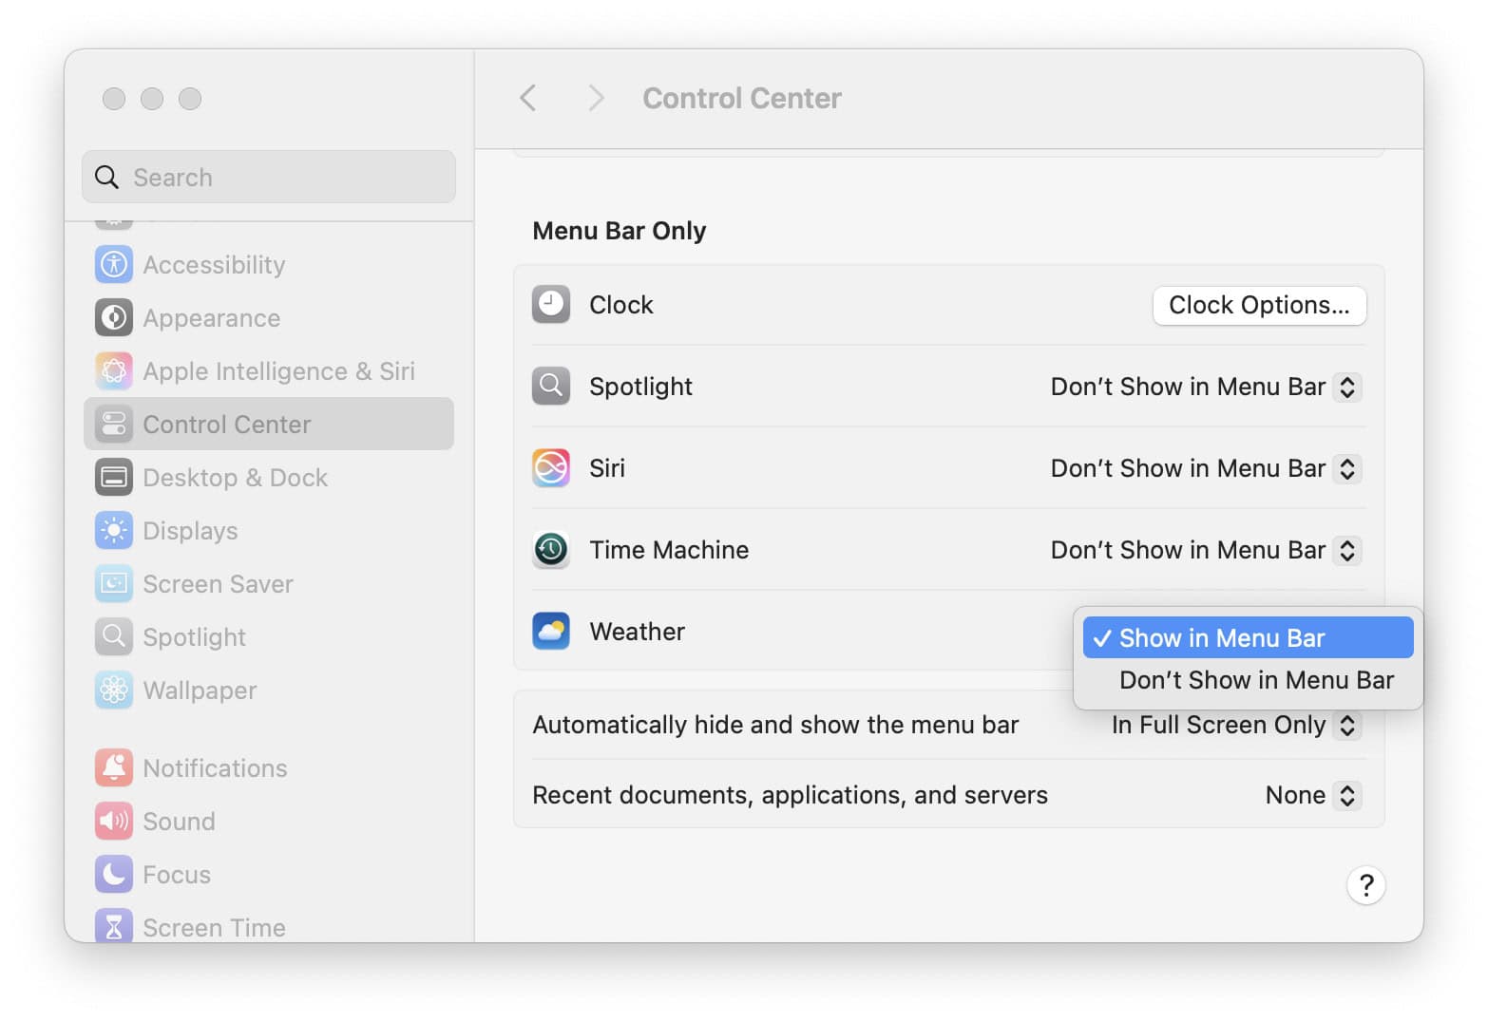The height and width of the screenshot is (1022, 1488).
Task: Select Sound in the sidebar
Action: (269, 822)
